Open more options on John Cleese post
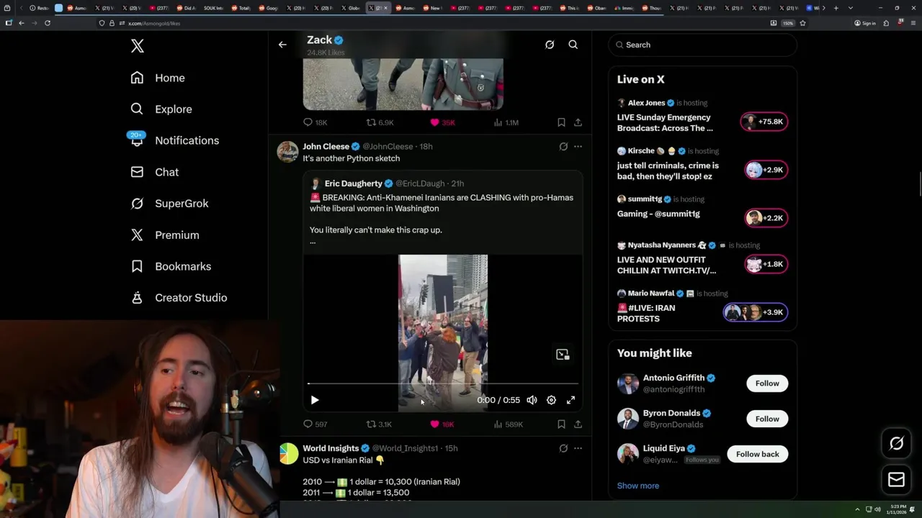 pyautogui.click(x=578, y=146)
